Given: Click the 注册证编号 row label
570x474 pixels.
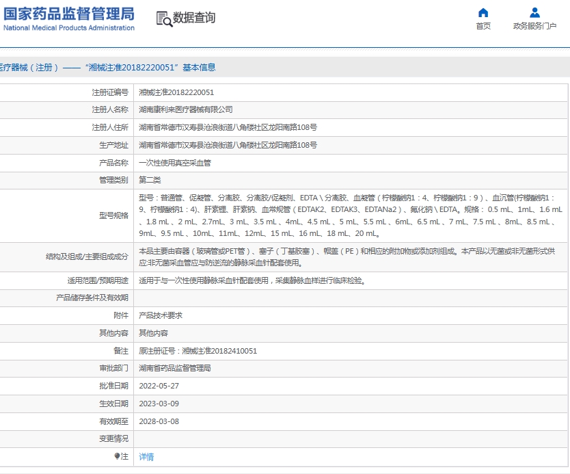Looking at the screenshot, I should click(110, 92).
